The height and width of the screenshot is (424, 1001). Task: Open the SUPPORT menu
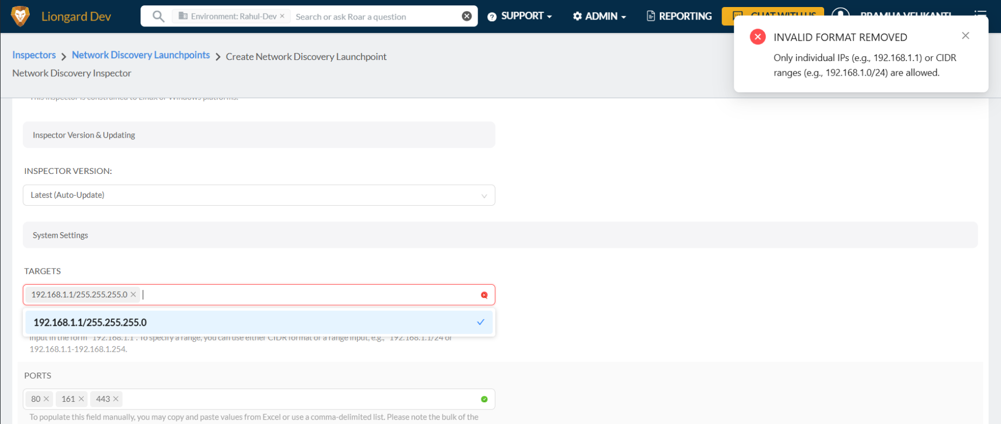(x=520, y=16)
